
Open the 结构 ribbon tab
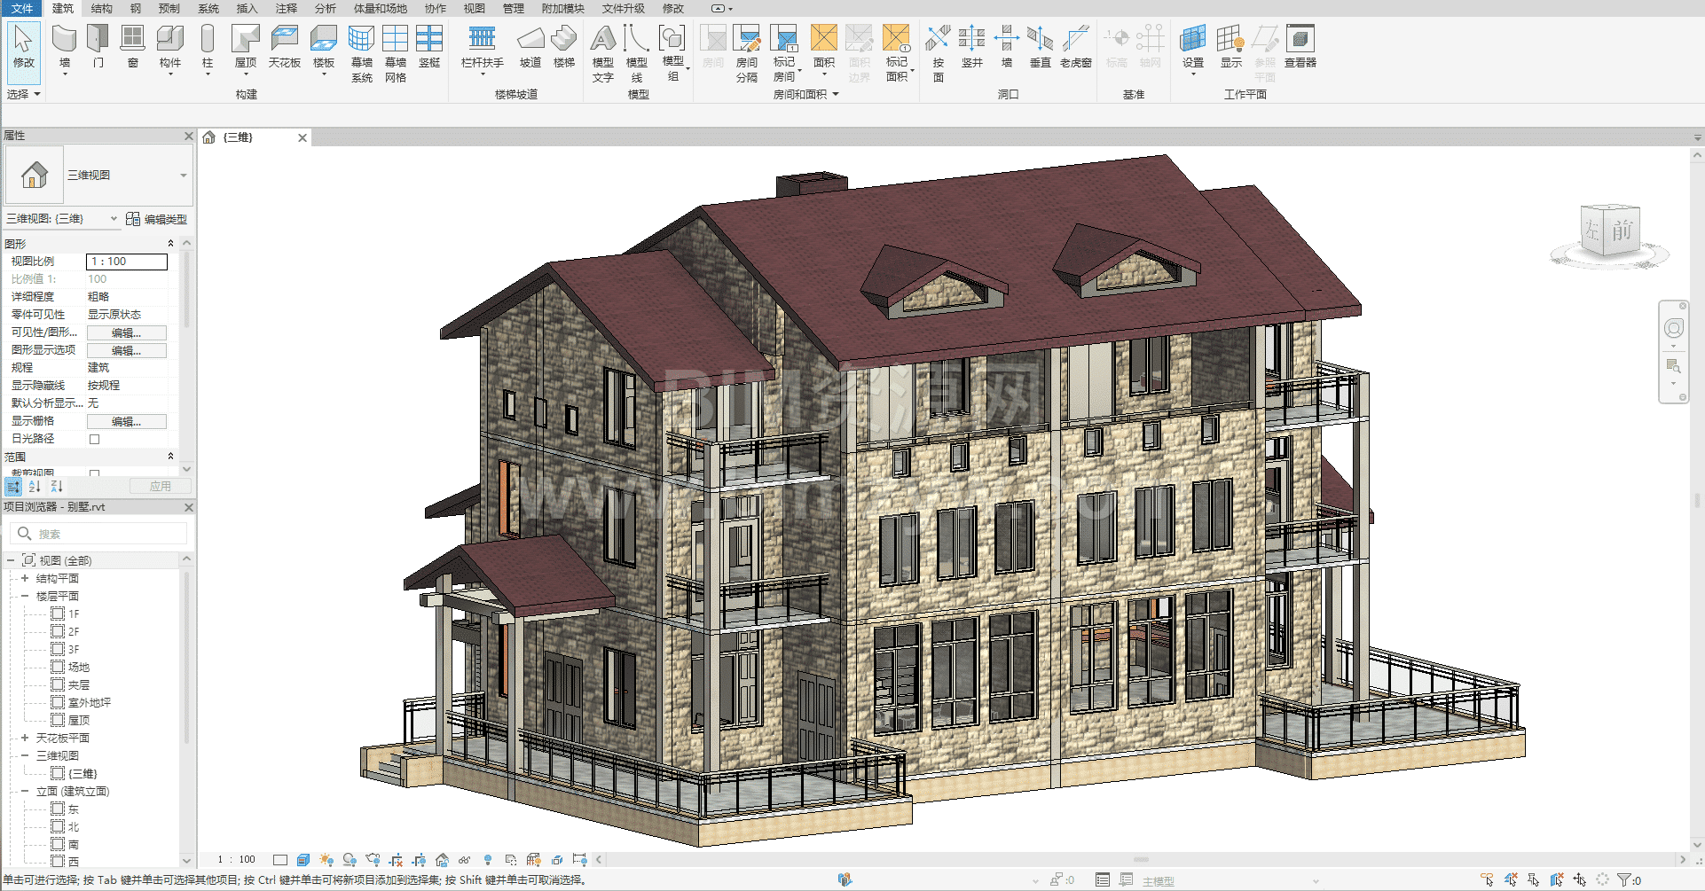coord(102,8)
